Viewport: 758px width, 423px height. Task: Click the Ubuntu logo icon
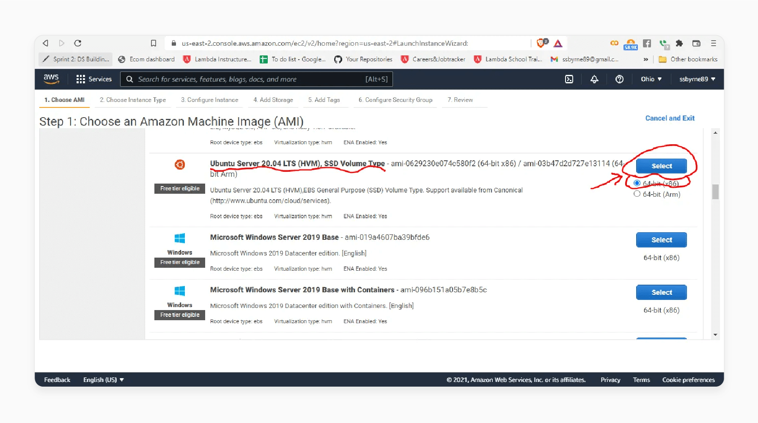(x=180, y=165)
